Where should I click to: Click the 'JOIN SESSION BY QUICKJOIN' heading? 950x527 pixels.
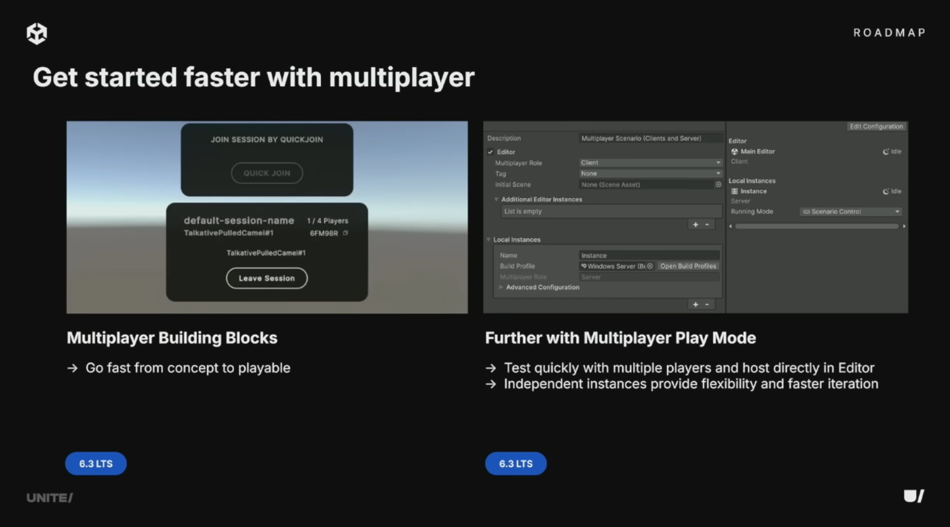(x=267, y=140)
